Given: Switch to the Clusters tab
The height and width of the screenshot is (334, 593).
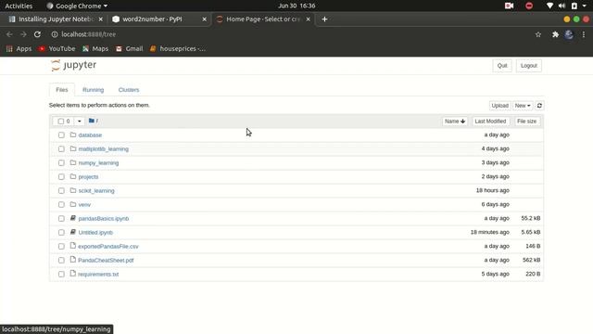Looking at the screenshot, I should tap(129, 90).
